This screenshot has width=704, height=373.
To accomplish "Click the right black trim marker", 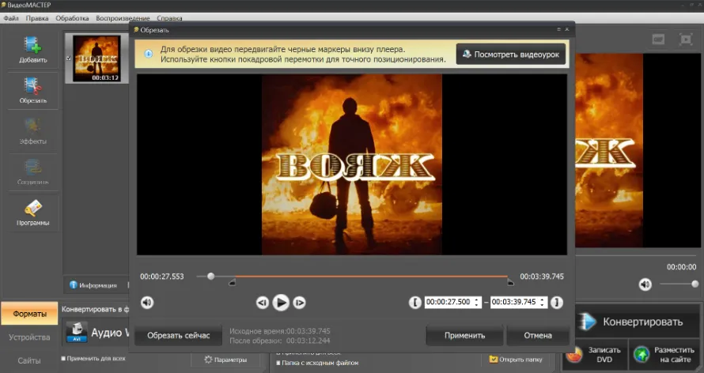I will tap(510, 282).
